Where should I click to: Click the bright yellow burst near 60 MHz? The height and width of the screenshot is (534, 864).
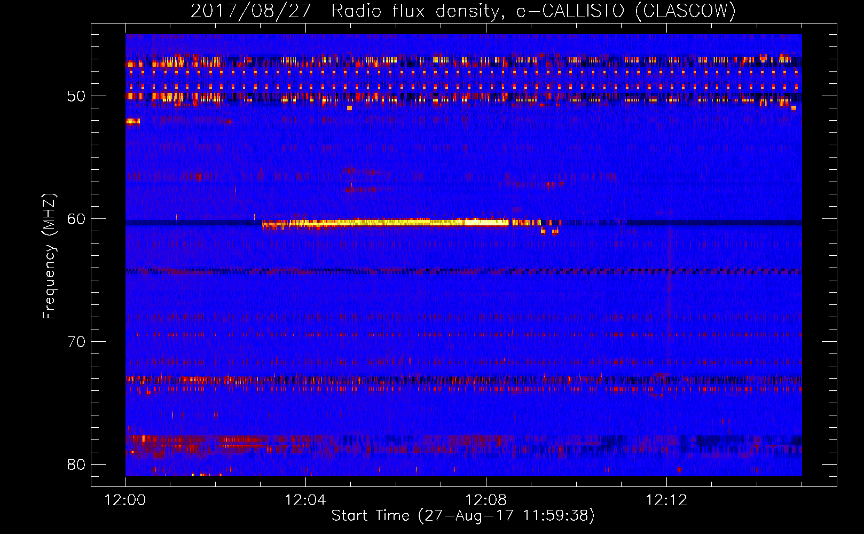coord(386,223)
